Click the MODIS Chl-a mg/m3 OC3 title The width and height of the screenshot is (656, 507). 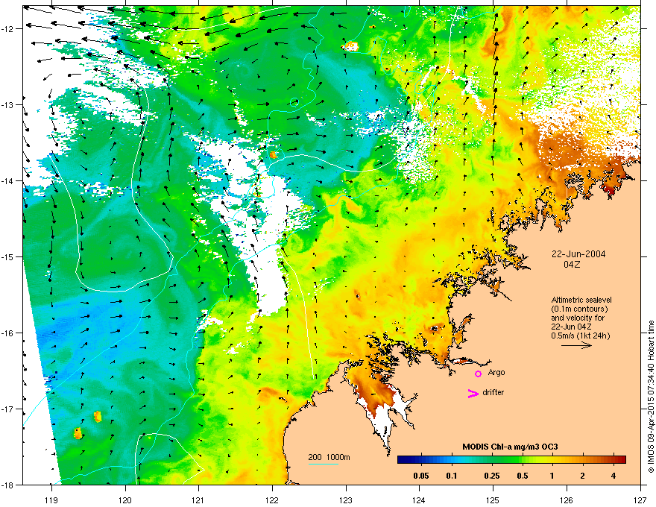[x=510, y=447]
